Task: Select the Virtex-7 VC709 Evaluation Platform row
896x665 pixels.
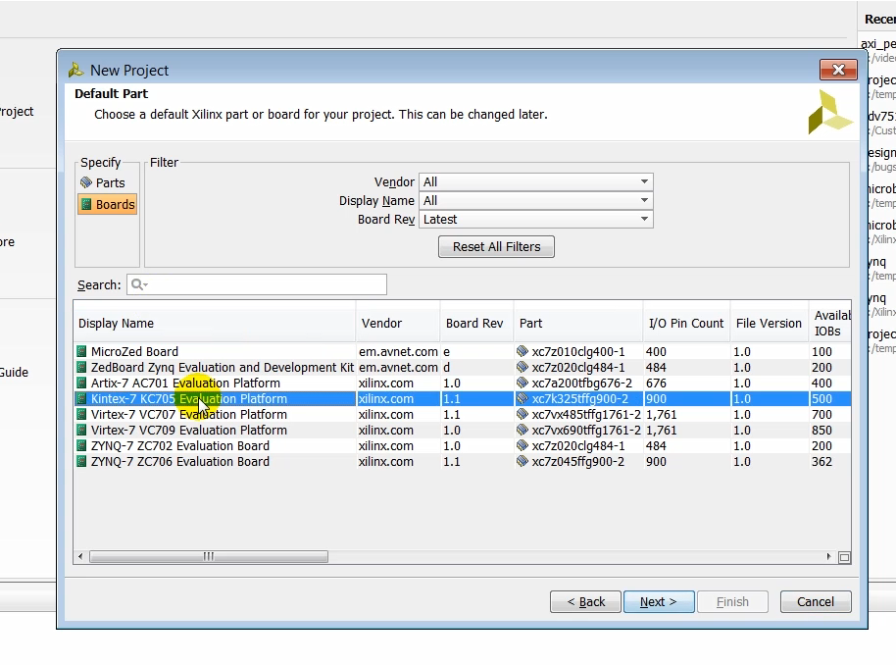Action: [x=188, y=431]
